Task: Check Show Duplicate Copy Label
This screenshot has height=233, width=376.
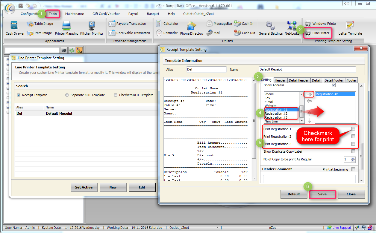Action: point(353,151)
